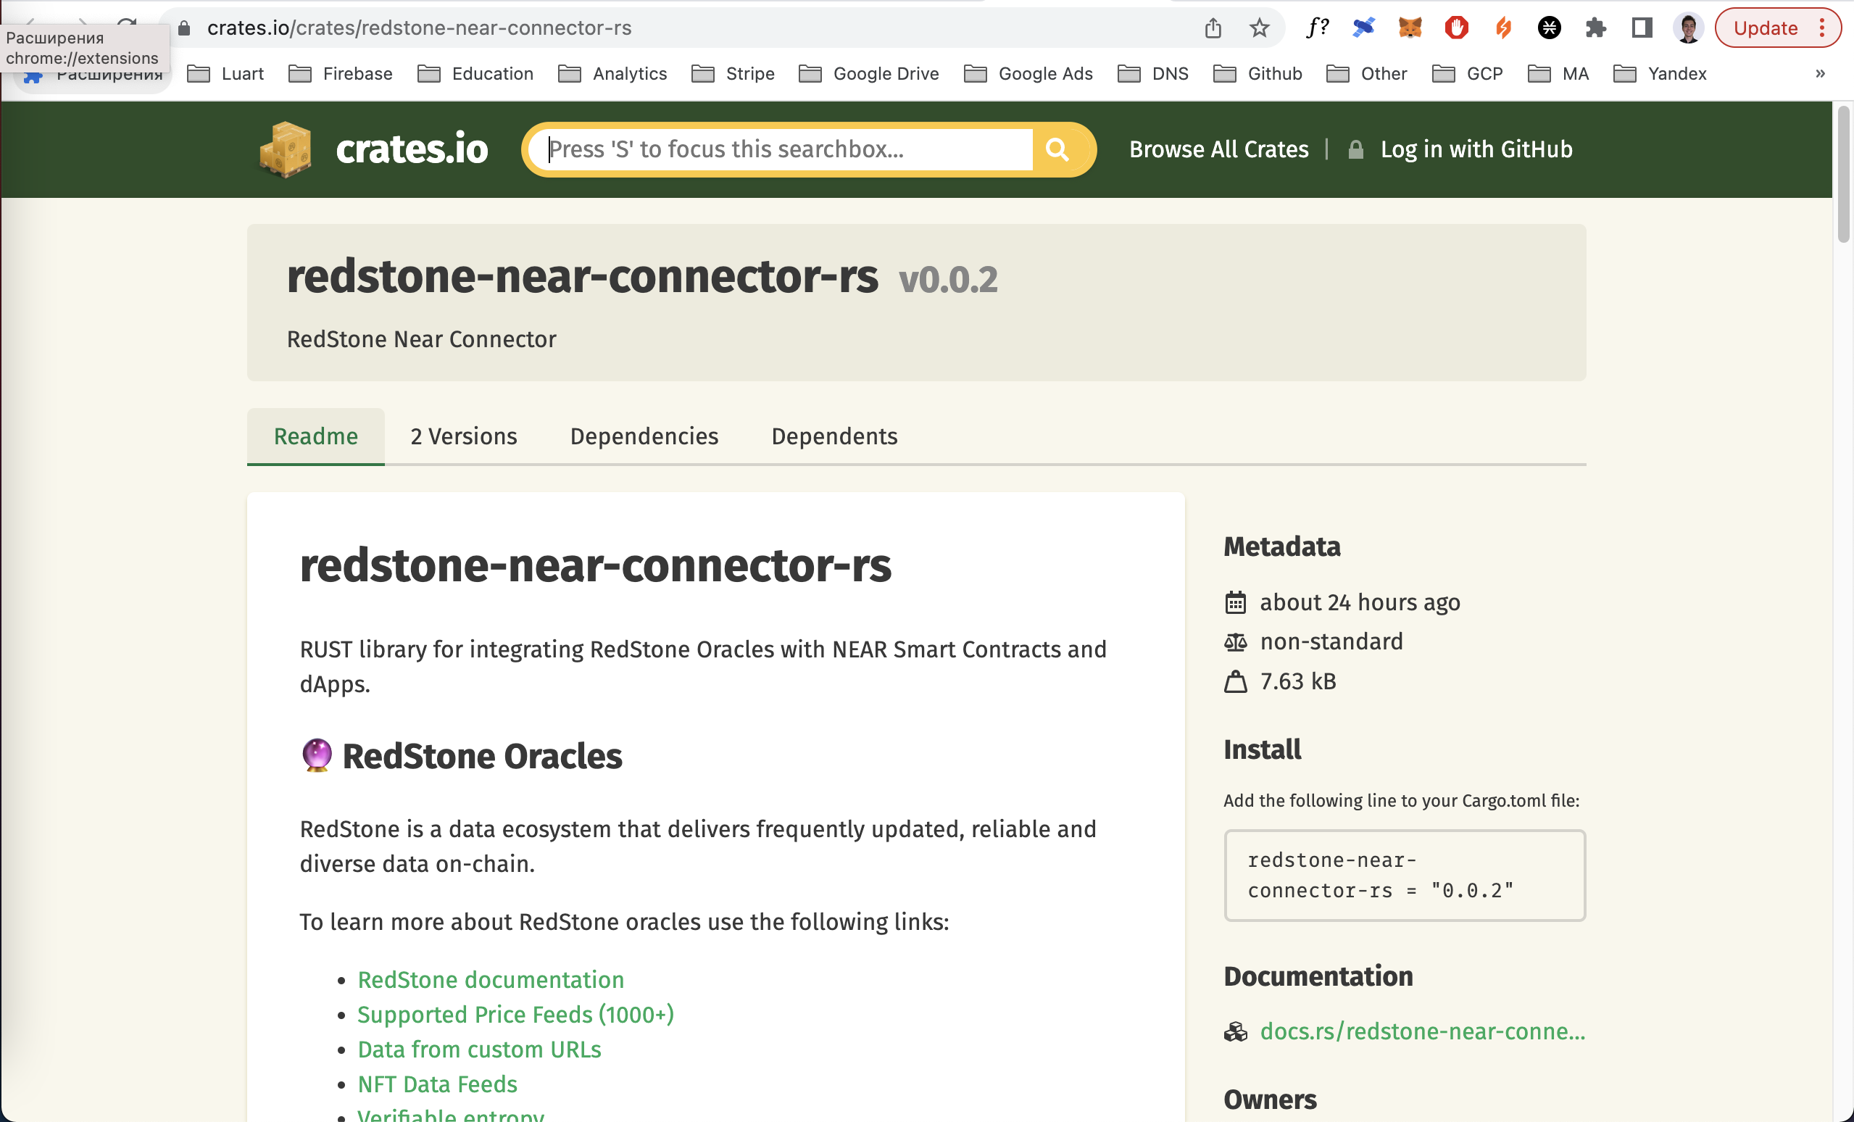1854x1122 pixels.
Task: Open the docs.rs documentation link
Action: tap(1421, 1030)
